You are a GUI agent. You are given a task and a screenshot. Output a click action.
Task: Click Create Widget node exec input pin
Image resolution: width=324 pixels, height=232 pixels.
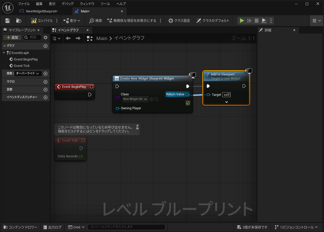pyautogui.click(x=117, y=86)
